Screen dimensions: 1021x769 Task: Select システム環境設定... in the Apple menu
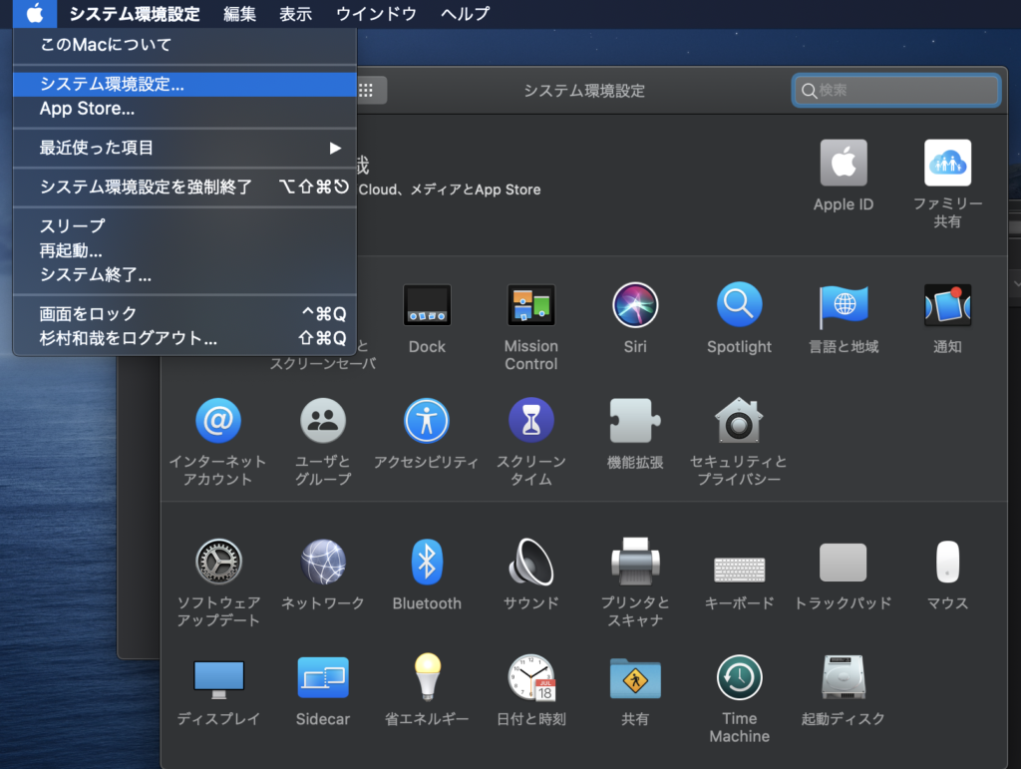pos(184,84)
